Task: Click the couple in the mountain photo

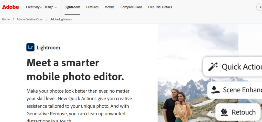Action: (177, 105)
